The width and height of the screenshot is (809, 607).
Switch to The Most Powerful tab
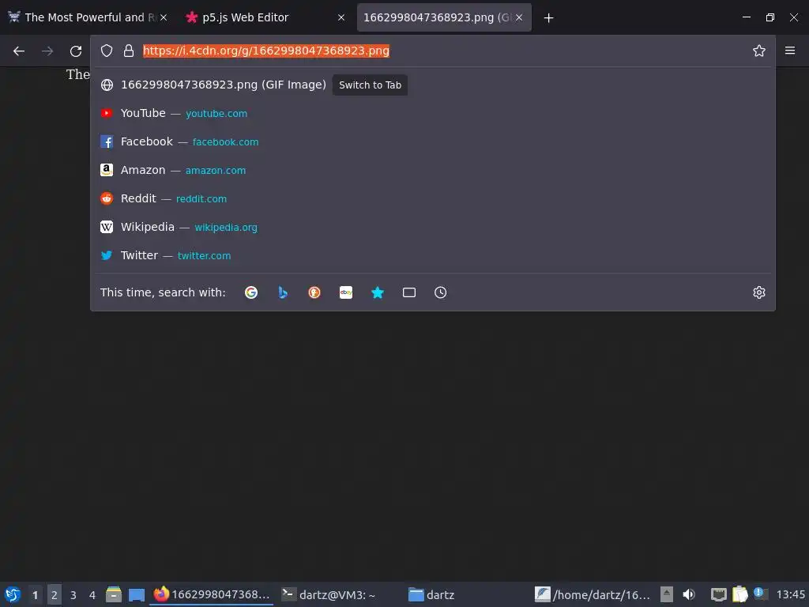(88, 17)
